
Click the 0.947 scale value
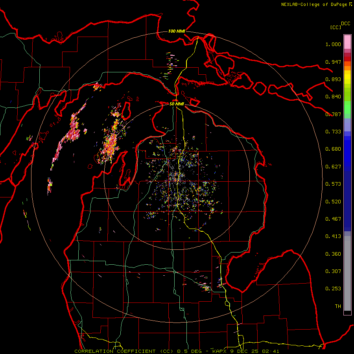pos(333,62)
